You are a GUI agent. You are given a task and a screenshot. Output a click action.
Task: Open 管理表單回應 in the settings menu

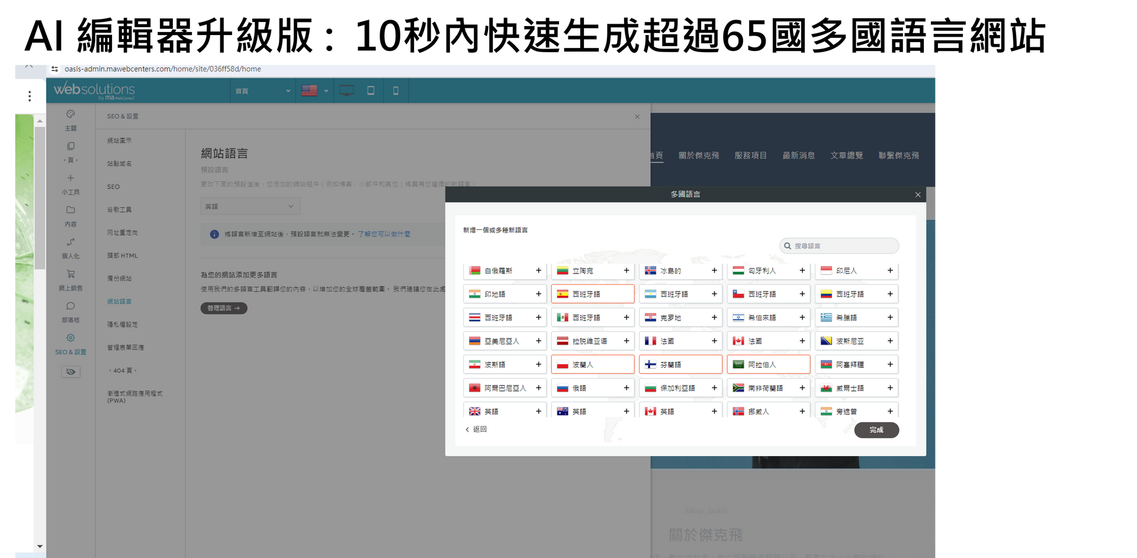click(x=126, y=348)
